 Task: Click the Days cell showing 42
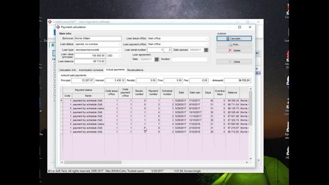(208, 101)
